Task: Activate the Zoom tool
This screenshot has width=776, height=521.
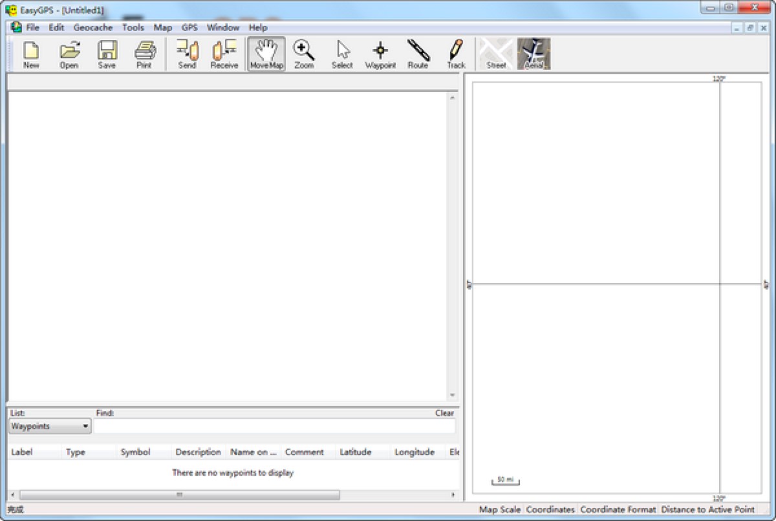Action: tap(303, 53)
